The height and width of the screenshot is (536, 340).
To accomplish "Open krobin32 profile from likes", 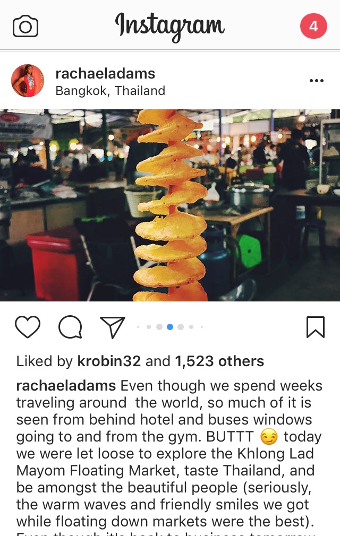I will click(x=109, y=361).
